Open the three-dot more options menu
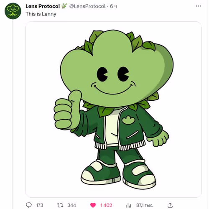The width and height of the screenshot is (209, 209). pyautogui.click(x=198, y=6)
